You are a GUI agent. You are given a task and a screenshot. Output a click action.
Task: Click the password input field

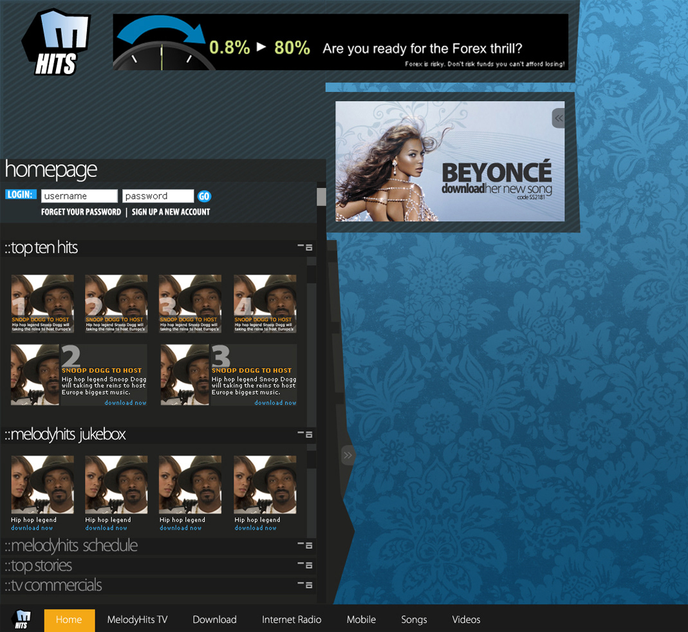coord(158,196)
